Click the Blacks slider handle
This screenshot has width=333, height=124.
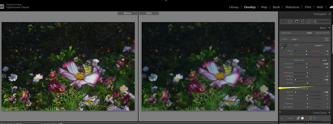[x=307, y=83]
